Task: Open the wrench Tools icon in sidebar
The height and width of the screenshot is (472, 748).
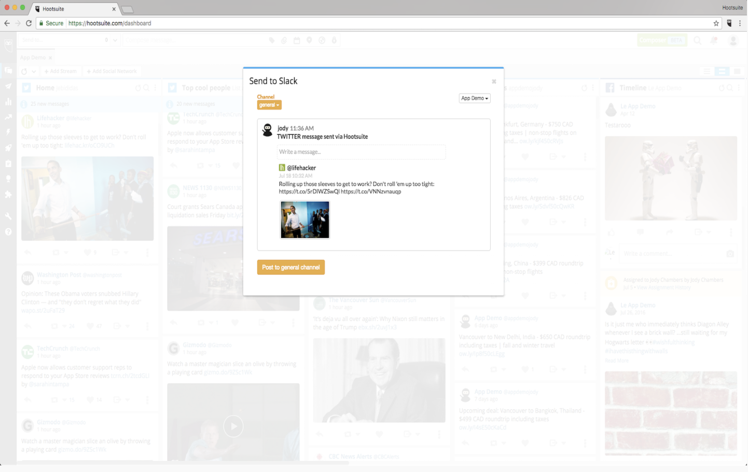Action: click(8, 216)
